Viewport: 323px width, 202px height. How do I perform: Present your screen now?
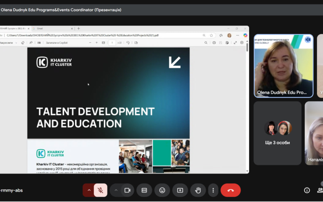point(180,190)
